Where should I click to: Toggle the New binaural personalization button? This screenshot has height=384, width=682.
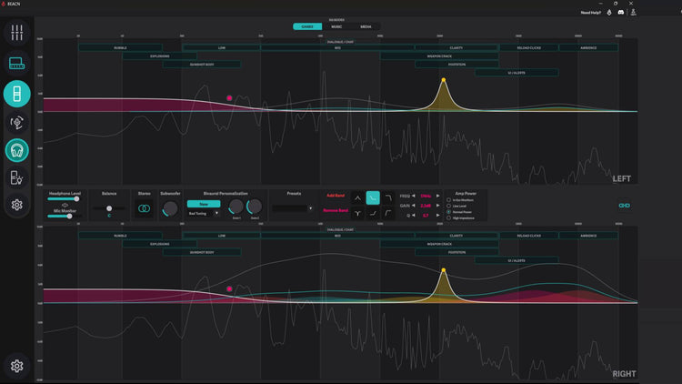click(x=204, y=204)
